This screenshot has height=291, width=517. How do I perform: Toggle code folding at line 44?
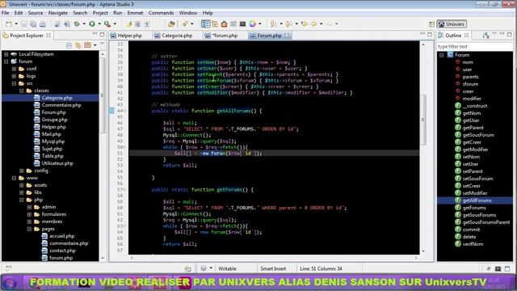pos(124,111)
